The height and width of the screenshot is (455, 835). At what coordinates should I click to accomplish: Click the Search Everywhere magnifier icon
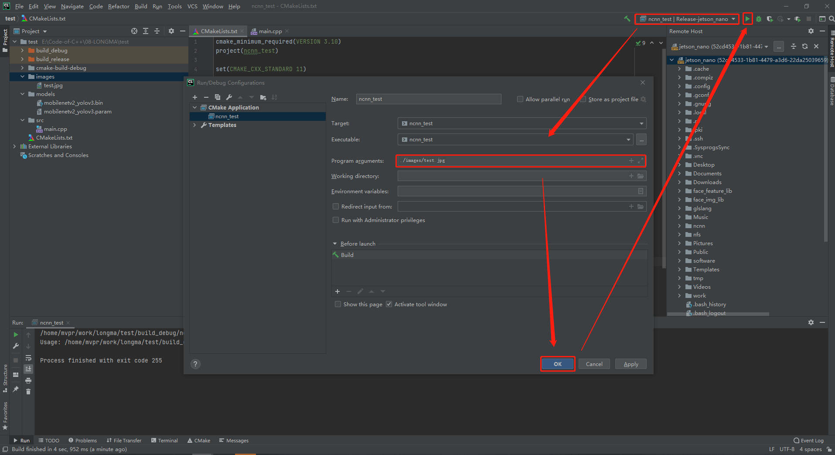(x=831, y=19)
